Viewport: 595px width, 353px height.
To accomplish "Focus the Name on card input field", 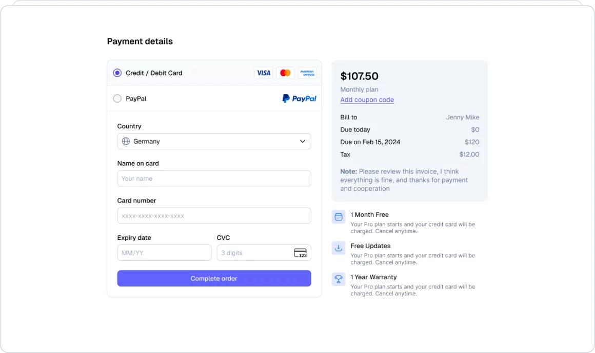I will click(x=214, y=179).
